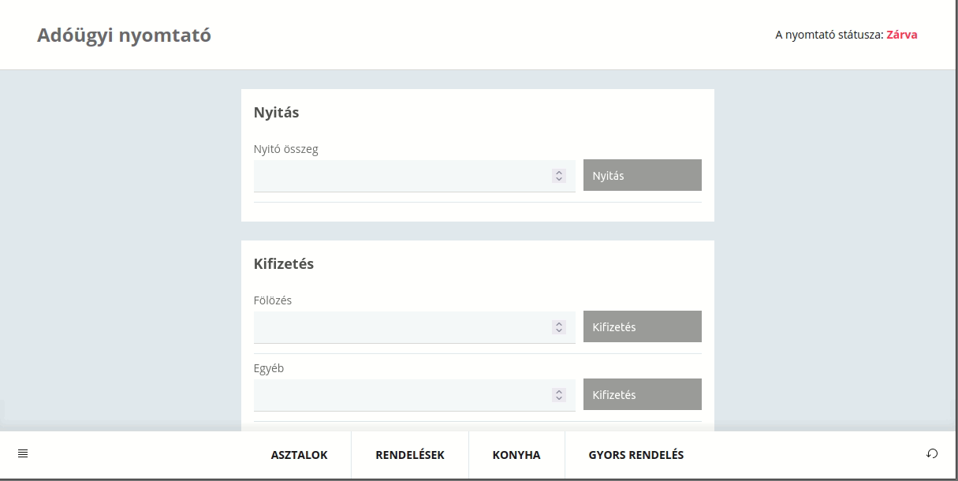Click the Kifizetés button for Fölözés

643,326
